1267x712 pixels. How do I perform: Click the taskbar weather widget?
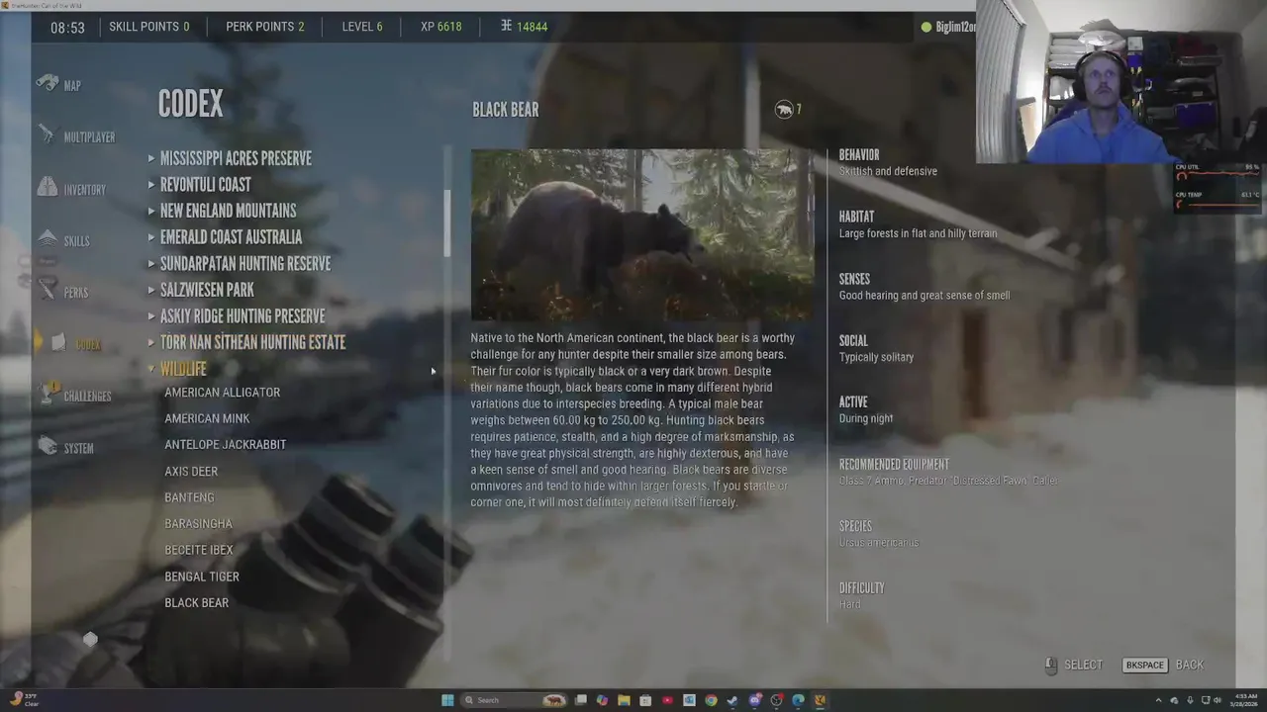tap(24, 699)
